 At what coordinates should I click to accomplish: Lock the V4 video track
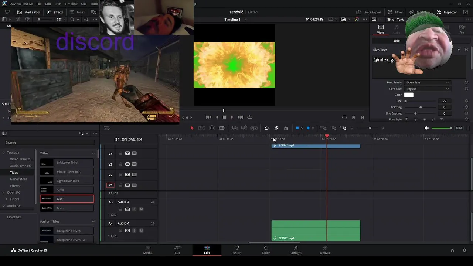point(120,153)
